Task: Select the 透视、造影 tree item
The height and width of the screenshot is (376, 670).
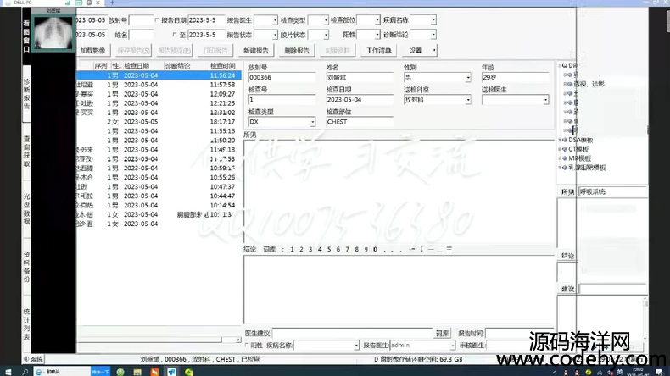Action: pyautogui.click(x=589, y=84)
